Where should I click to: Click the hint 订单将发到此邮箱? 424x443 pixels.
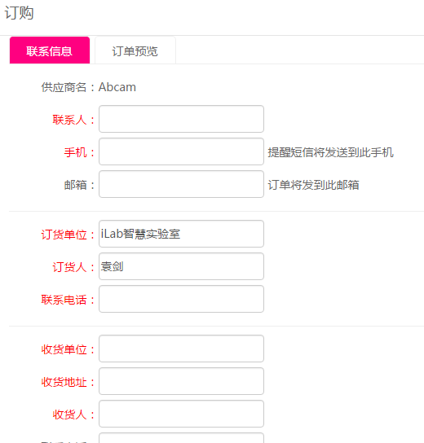tap(313, 185)
